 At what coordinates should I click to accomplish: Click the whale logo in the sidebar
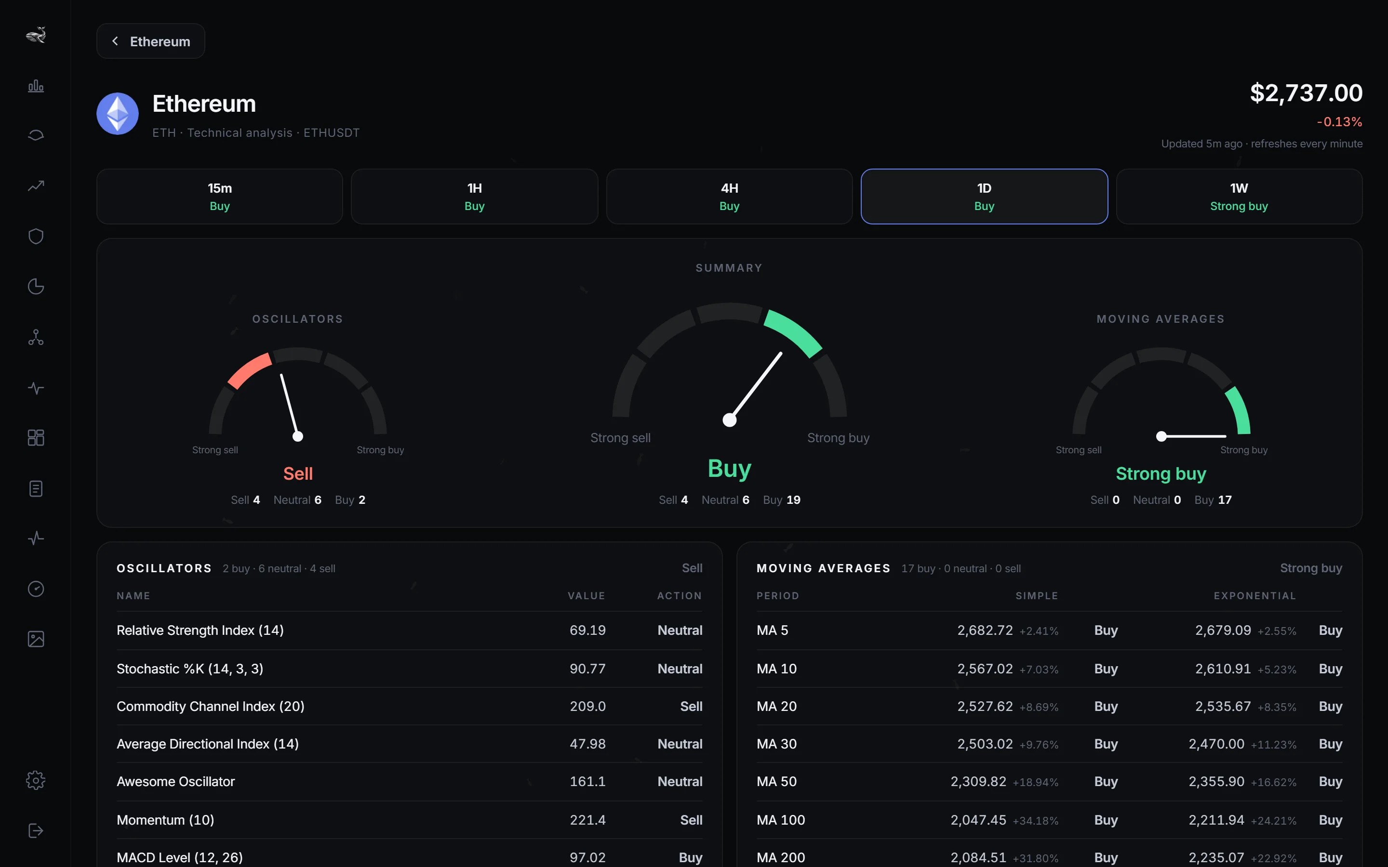point(36,35)
